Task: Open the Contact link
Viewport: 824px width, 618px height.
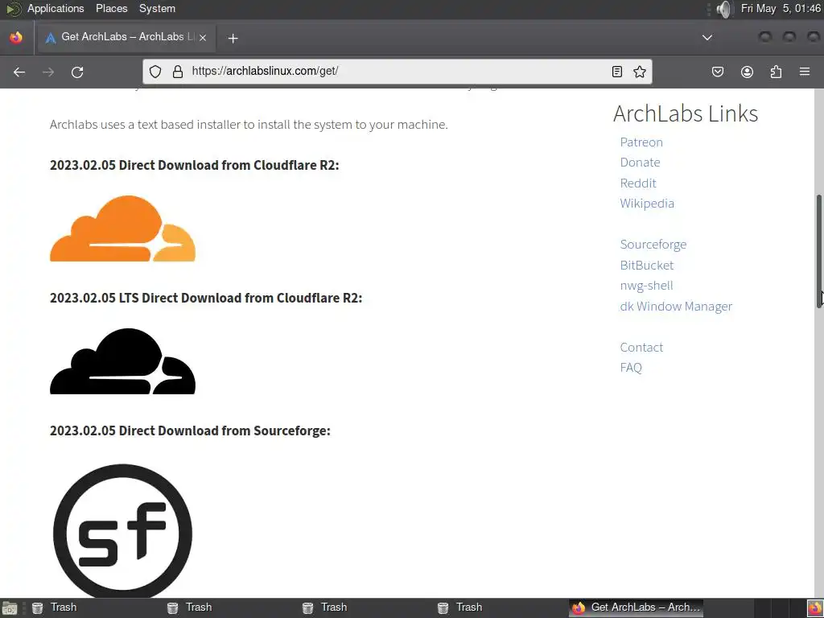Action: 641,348
